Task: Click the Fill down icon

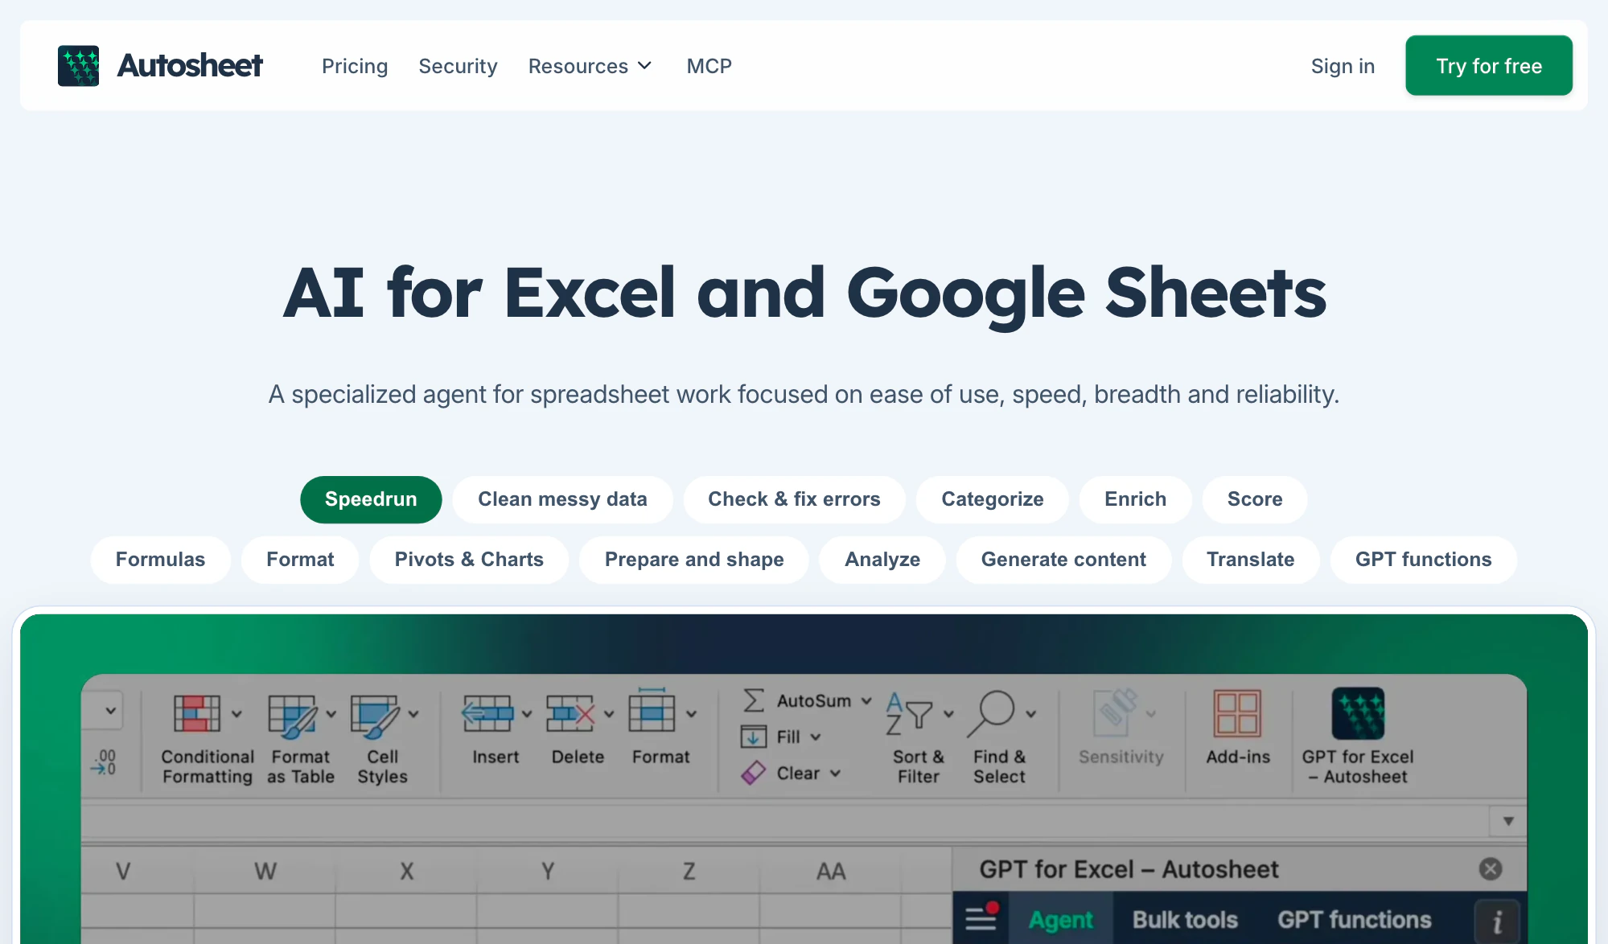Action: (x=754, y=737)
